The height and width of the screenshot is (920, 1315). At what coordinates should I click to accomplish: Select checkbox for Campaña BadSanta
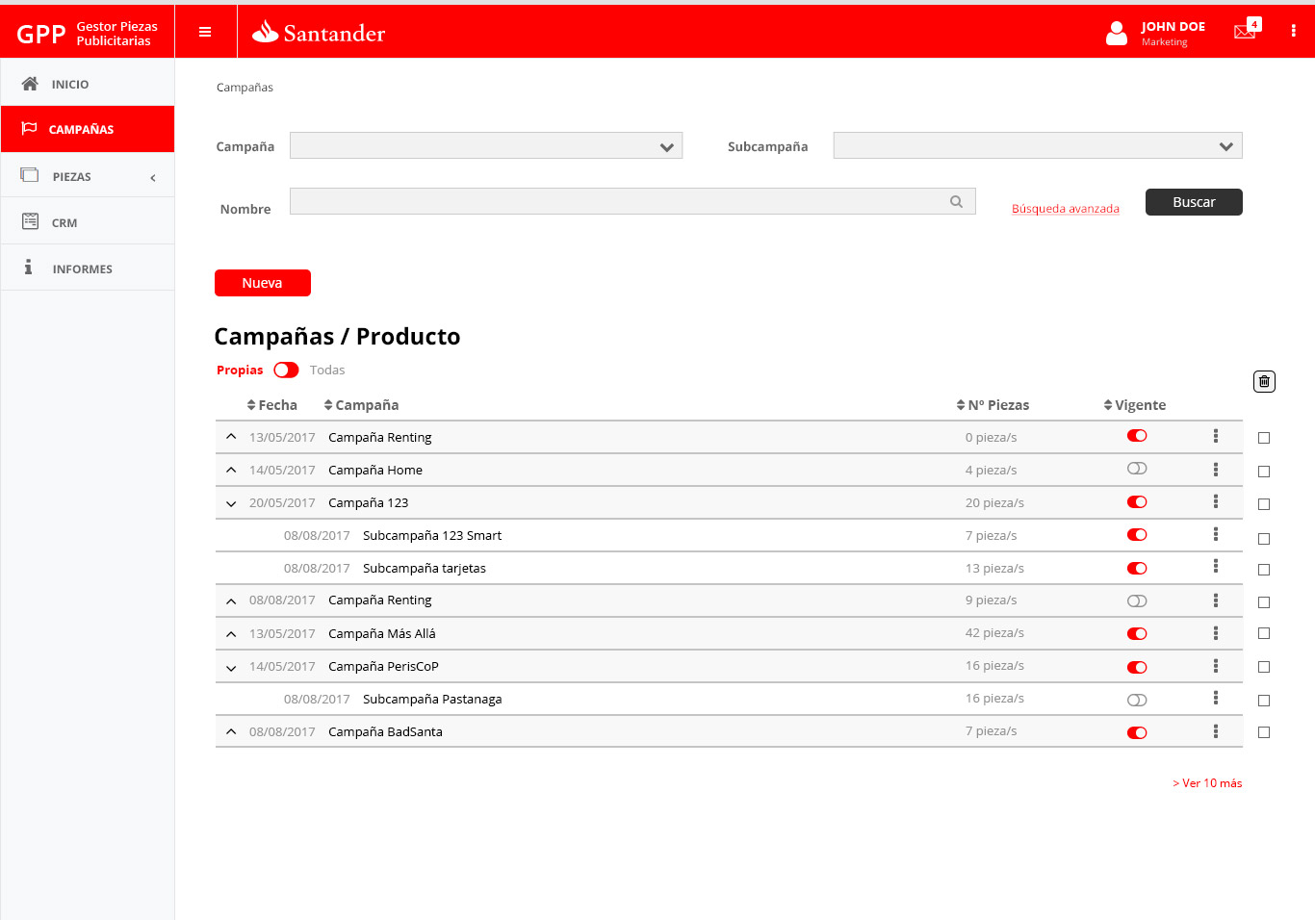pos(1264,732)
